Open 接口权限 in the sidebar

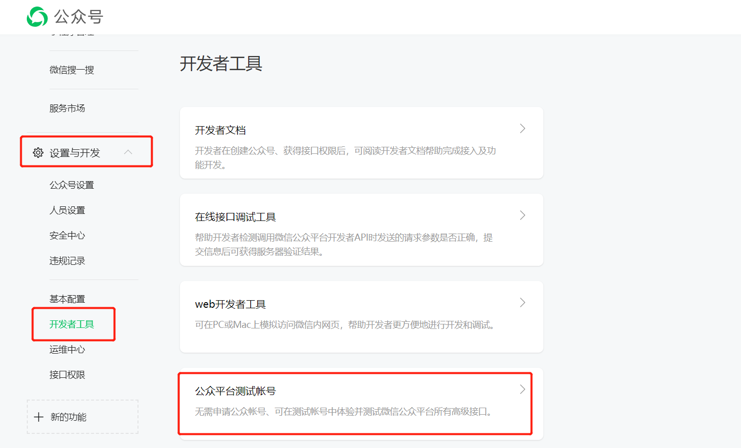(67, 374)
